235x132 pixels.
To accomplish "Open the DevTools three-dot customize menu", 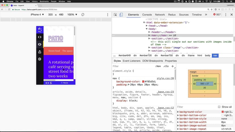I will tap(226, 15).
